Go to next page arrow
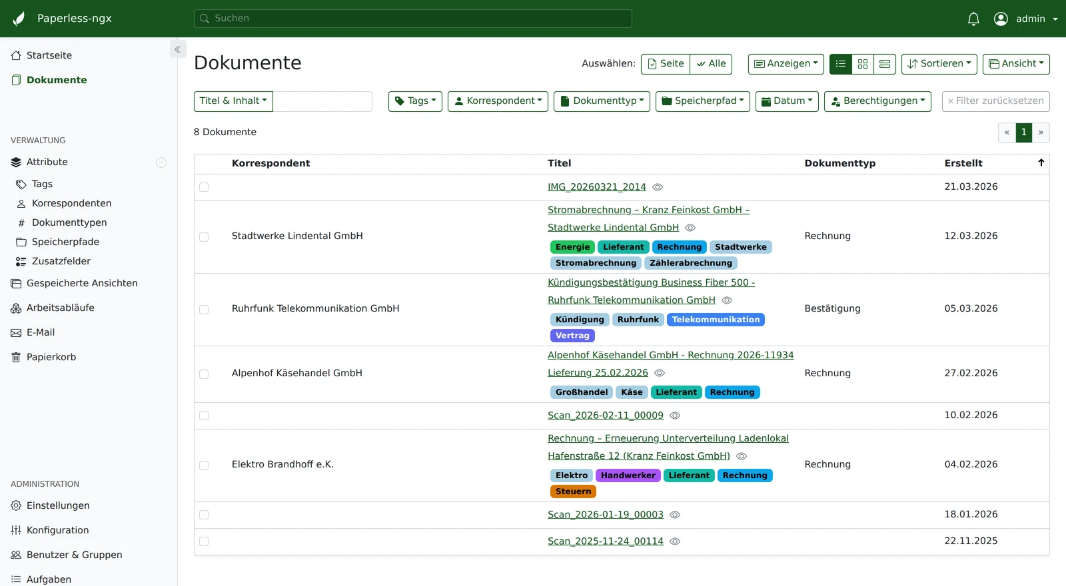The width and height of the screenshot is (1066, 586). point(1041,133)
